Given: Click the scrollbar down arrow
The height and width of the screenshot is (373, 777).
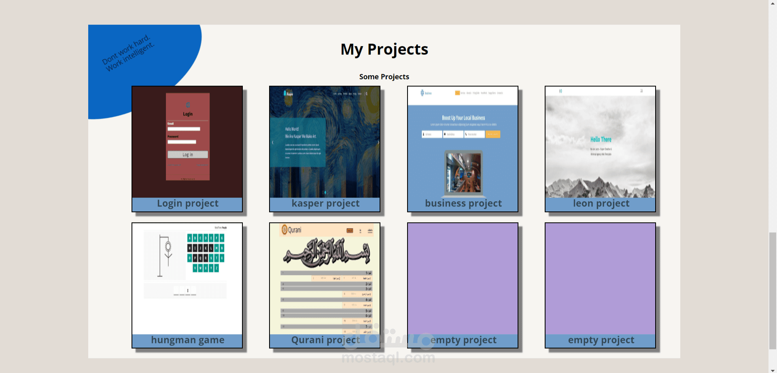Looking at the screenshot, I should (773, 369).
